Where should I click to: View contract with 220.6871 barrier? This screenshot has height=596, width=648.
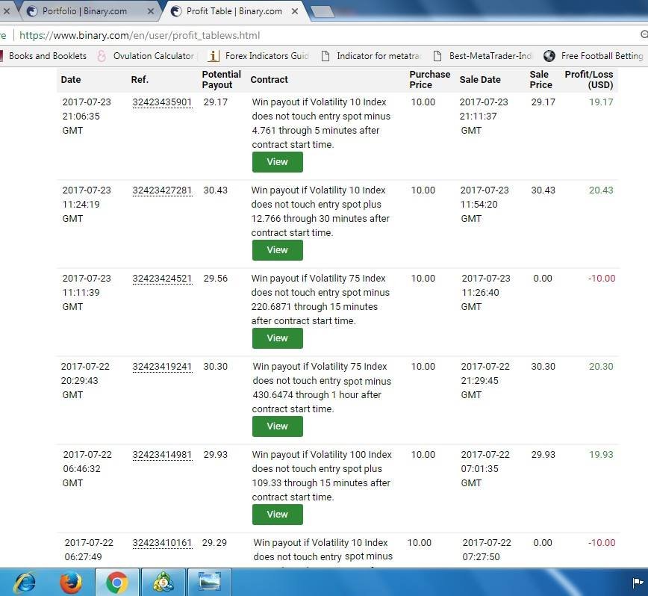[x=277, y=338]
